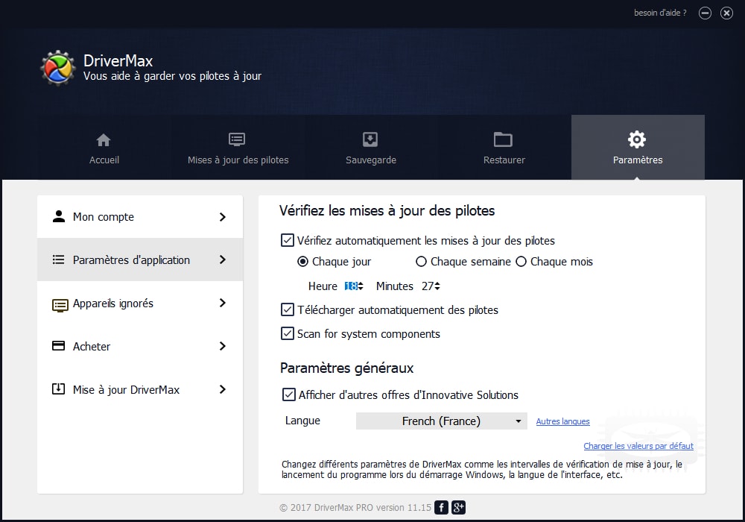
Task: Select the Paramètres tab
Action: 638,148
